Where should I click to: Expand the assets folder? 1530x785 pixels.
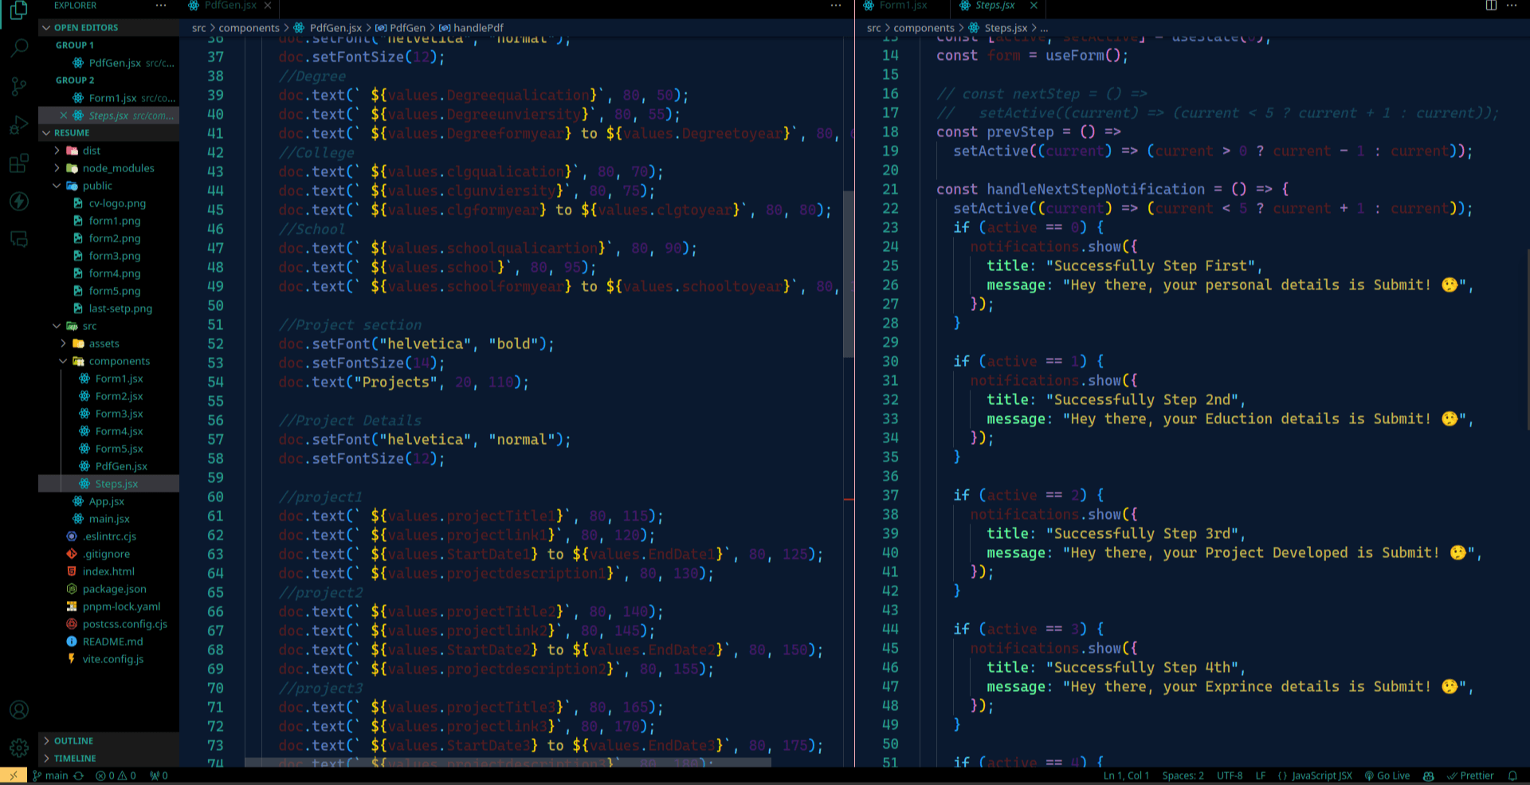coord(109,343)
